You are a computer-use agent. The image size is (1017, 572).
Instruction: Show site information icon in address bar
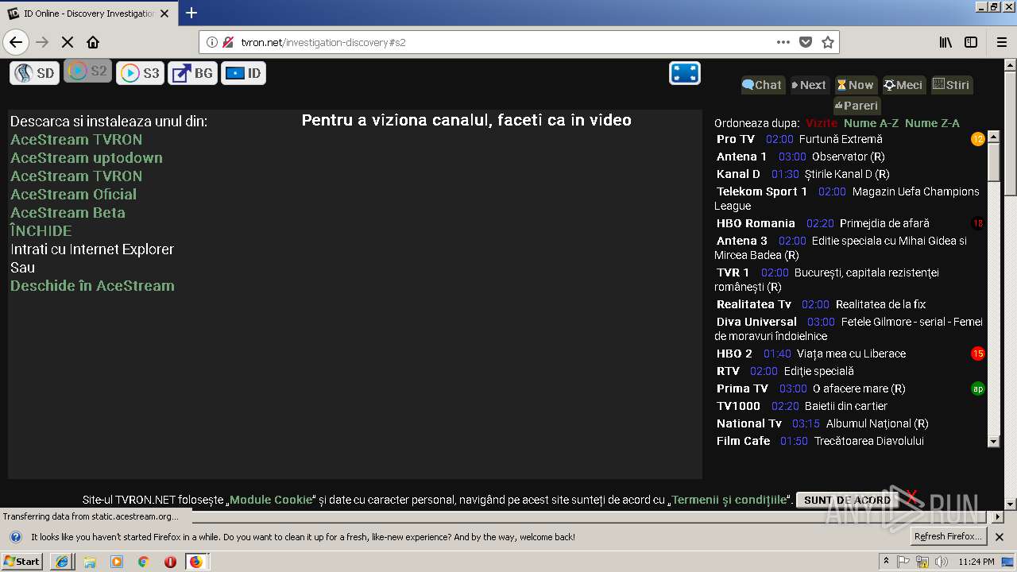coord(212,42)
